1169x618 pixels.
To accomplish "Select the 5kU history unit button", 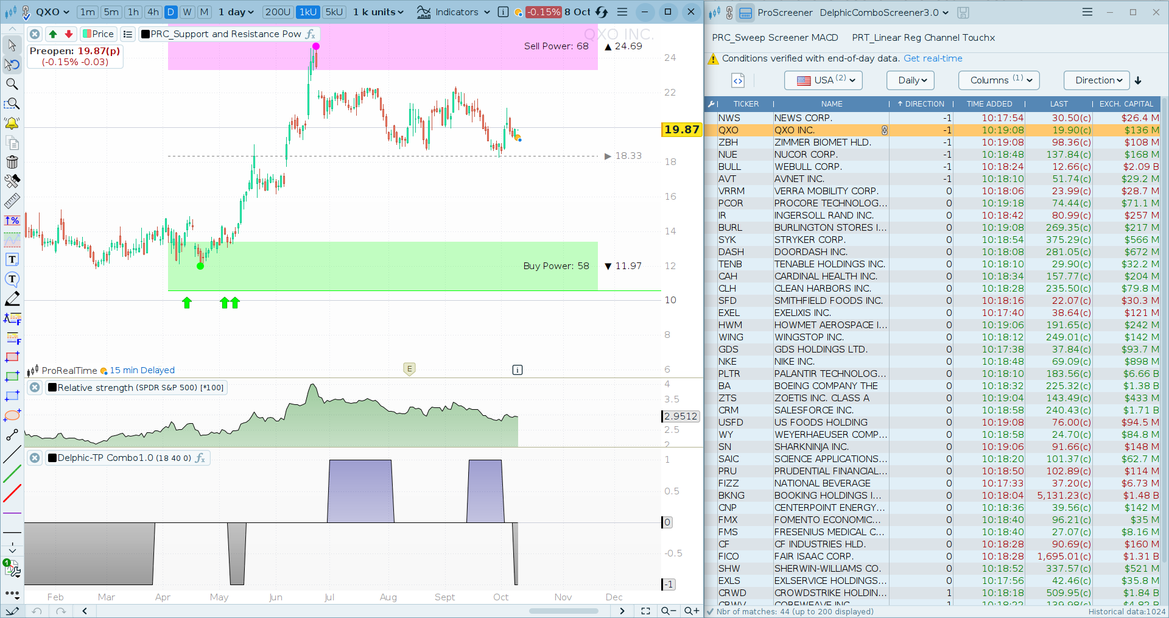I will coord(334,12).
